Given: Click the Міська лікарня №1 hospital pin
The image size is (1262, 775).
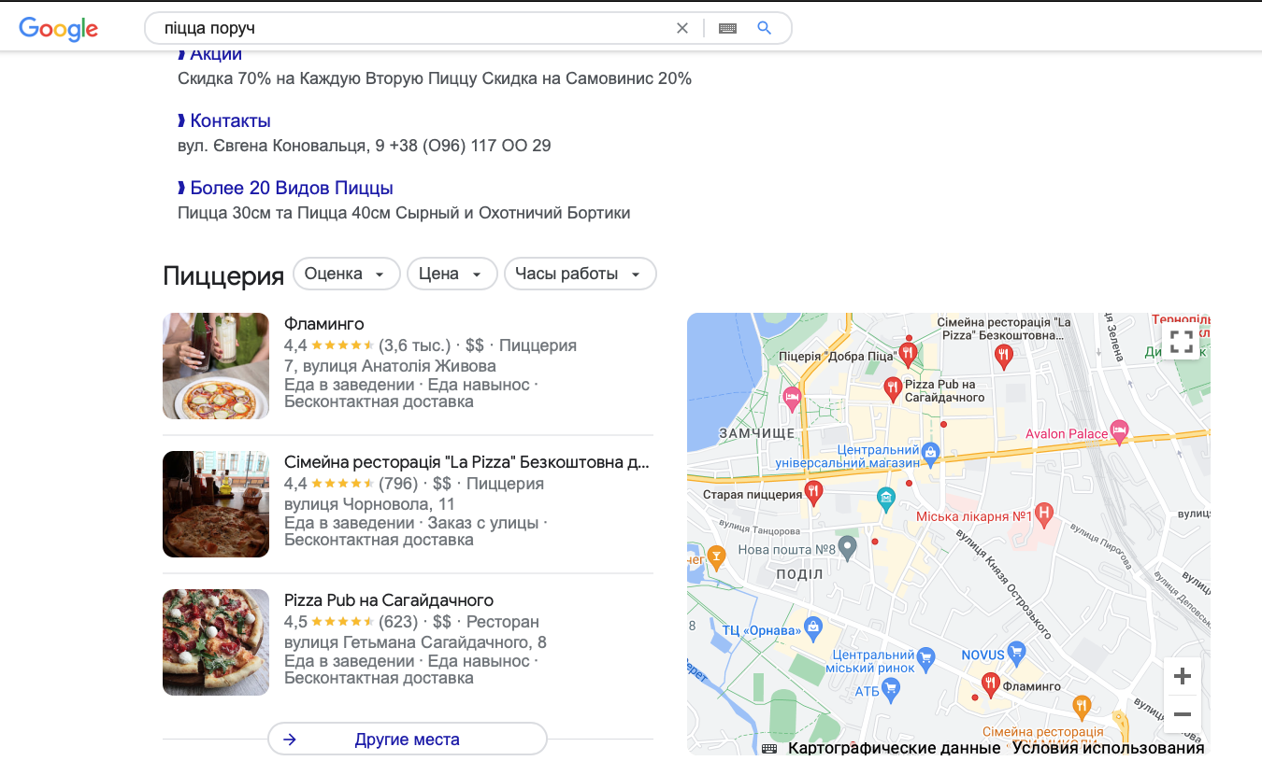Looking at the screenshot, I should point(1044,513).
